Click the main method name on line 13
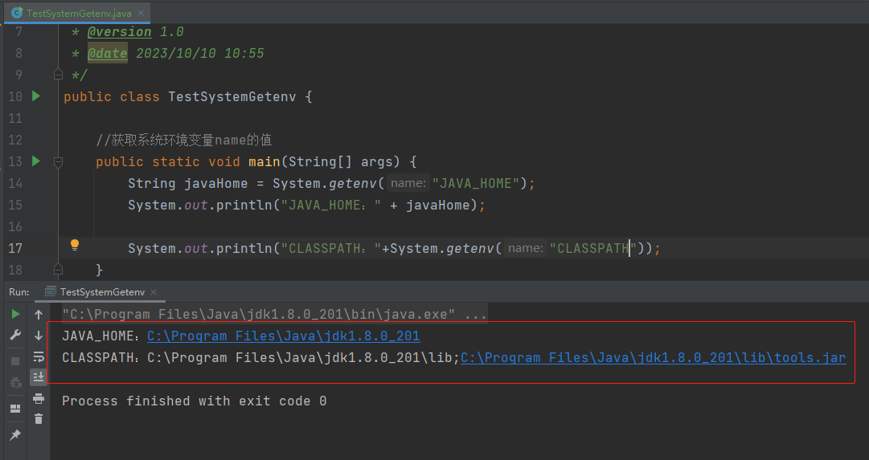Screen dimensions: 869x460 264,161
